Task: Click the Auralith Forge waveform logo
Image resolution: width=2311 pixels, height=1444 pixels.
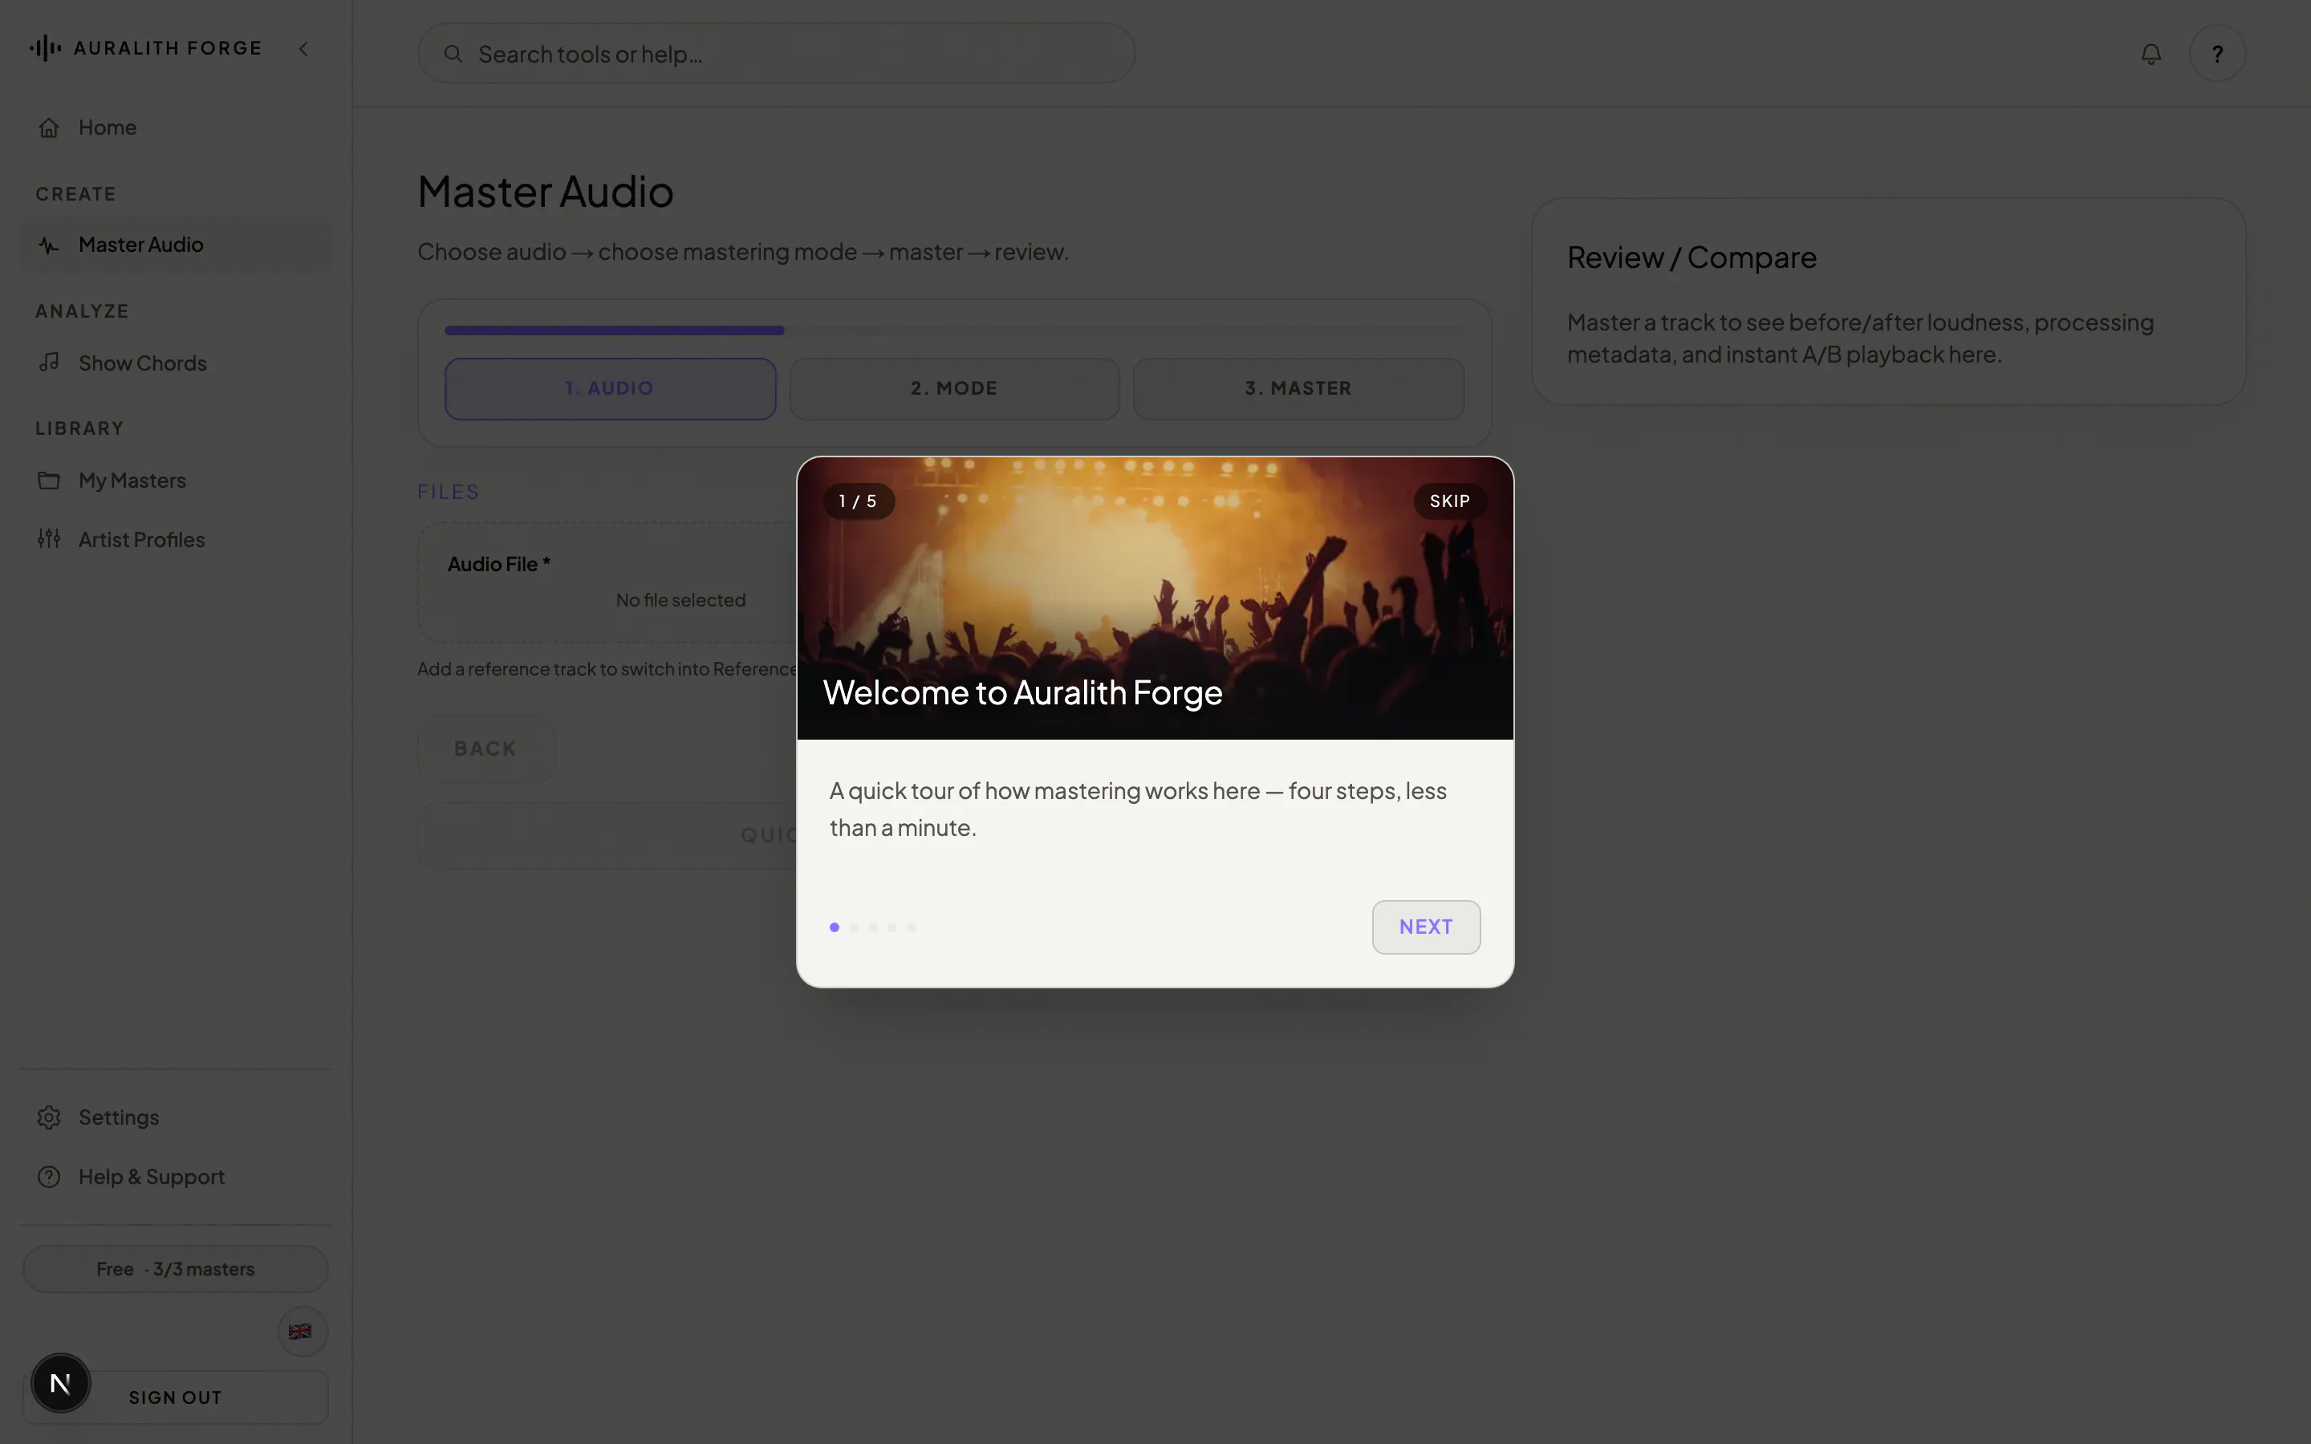Action: [45, 48]
